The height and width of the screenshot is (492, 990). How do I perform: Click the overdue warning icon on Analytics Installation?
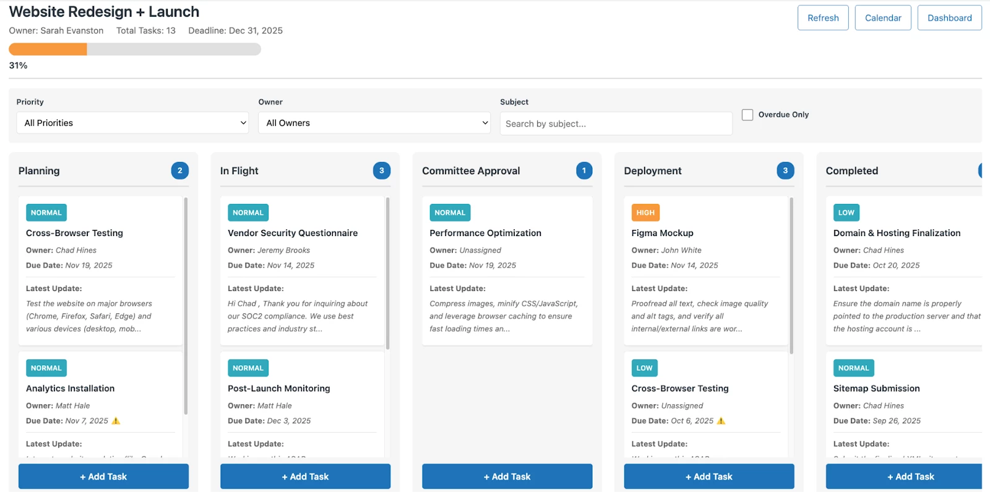116,421
